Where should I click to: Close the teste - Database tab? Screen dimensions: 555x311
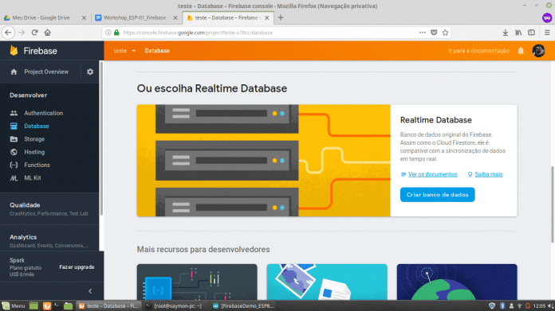267,17
